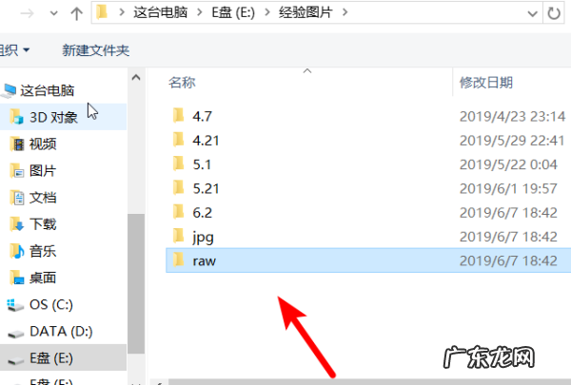Screen dimensions: 571x385
Task: Click the Up directory arrow icon
Action: [76, 13]
